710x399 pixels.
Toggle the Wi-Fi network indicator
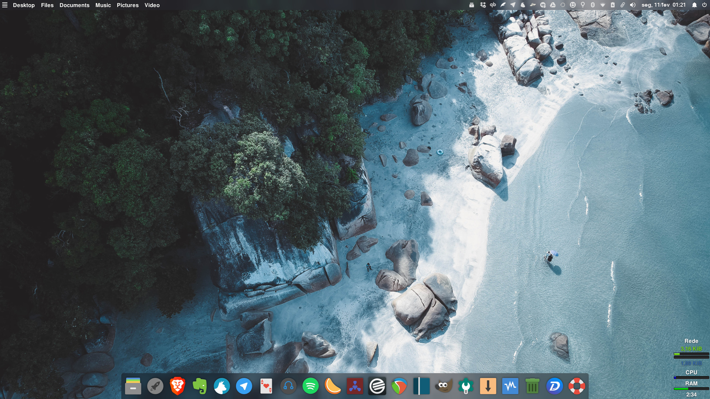602,5
